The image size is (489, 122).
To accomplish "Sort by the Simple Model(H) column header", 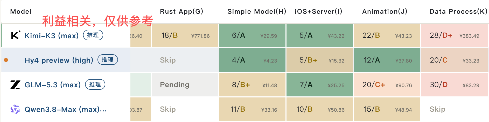I will pyautogui.click(x=257, y=11).
